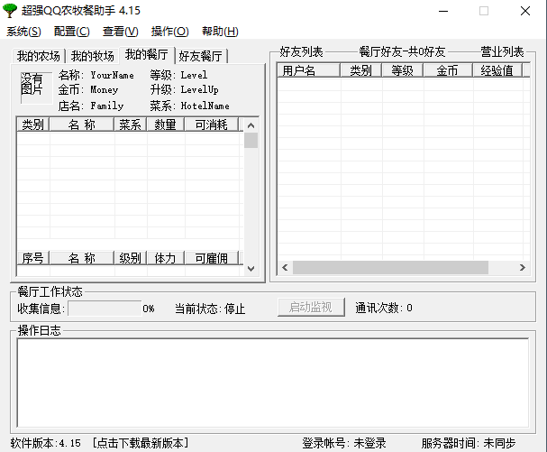Click the 软件版本:4.15 status text
Screen dimensions: 547x452
[x=45, y=443]
